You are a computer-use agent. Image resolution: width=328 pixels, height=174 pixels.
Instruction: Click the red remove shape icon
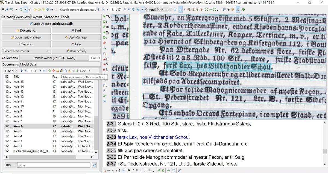[104, 43]
